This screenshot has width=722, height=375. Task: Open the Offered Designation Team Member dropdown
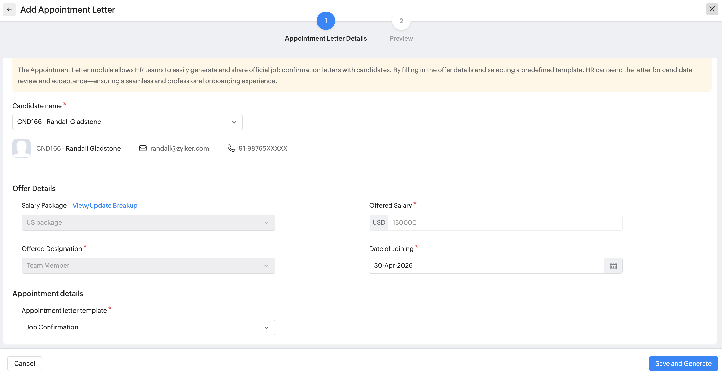pyautogui.click(x=148, y=266)
